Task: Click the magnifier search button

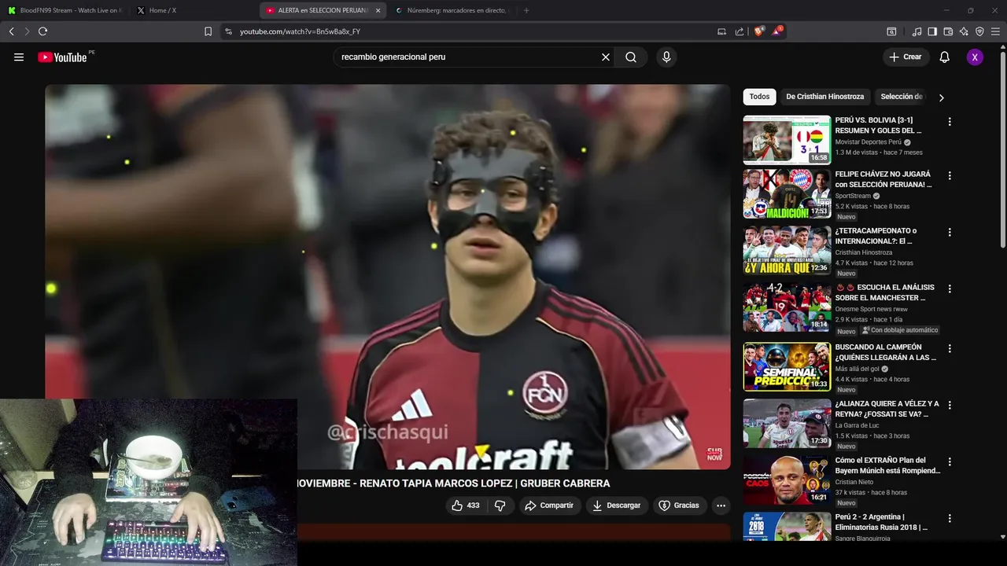Action: tap(631, 57)
